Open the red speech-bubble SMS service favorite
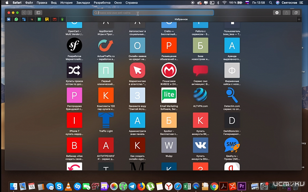This screenshot has height=192, width=308. pos(200,71)
